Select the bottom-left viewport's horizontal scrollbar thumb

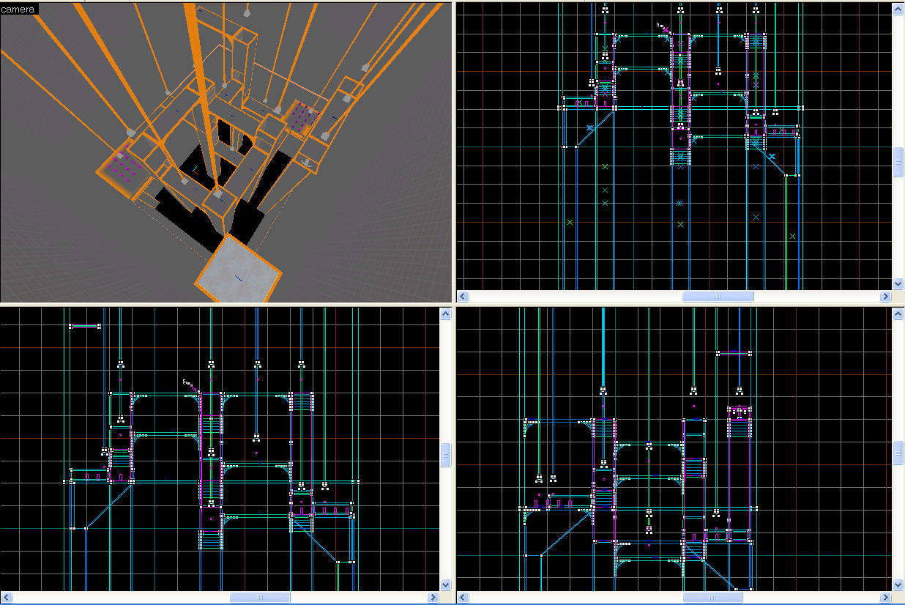[259, 598]
